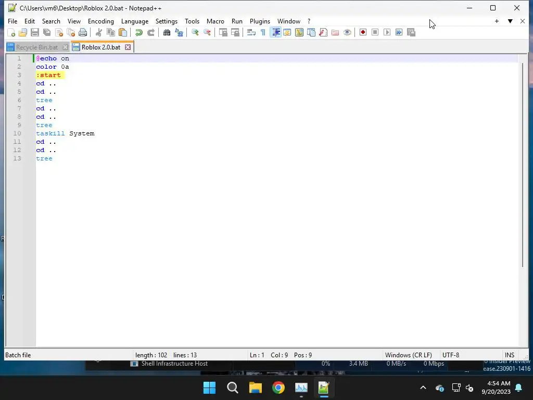Open user-defined language toolbar icon
This screenshot has height=400, width=533.
coord(287,32)
